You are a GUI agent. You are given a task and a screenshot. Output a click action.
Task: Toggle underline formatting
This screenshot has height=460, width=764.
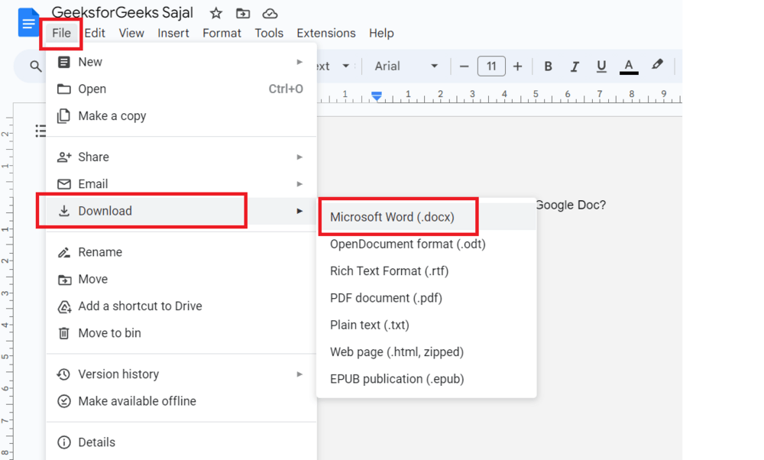[602, 66]
